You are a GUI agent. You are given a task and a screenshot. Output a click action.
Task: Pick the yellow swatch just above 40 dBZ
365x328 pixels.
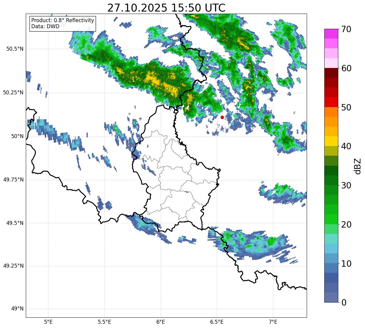[x=331, y=141]
